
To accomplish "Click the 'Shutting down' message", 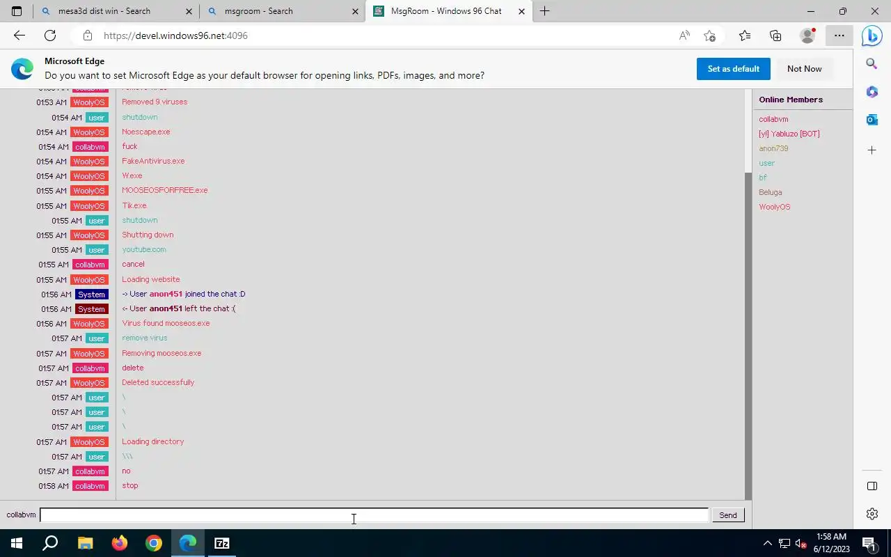I will coord(148,235).
